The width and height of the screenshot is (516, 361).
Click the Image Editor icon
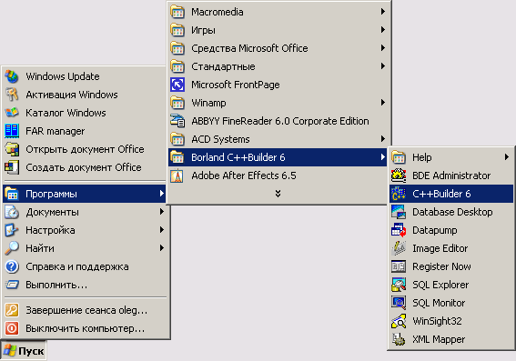point(399,248)
